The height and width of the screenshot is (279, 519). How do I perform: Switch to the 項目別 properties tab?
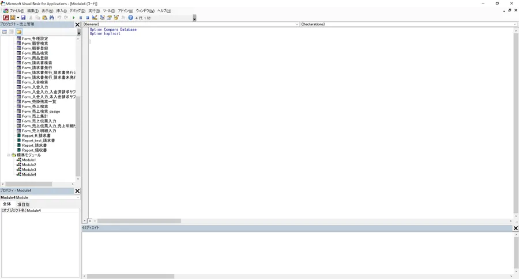point(23,204)
